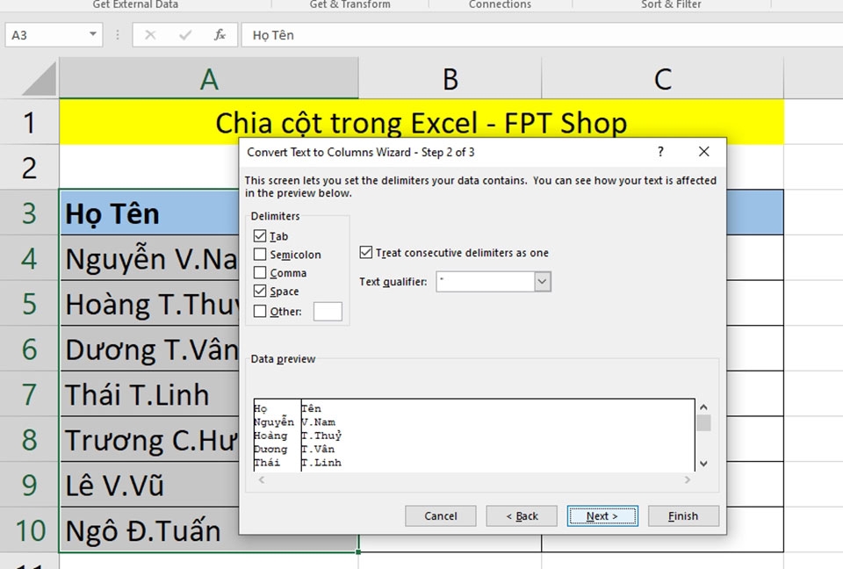Select column B header

point(450,78)
